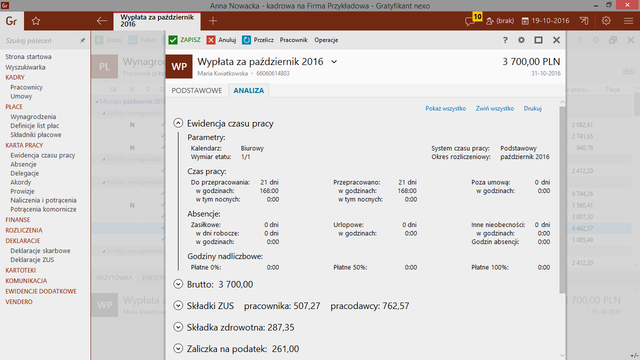This screenshot has height=360, width=640.
Task: Add a new tab with plus icon
Action: 213,21
